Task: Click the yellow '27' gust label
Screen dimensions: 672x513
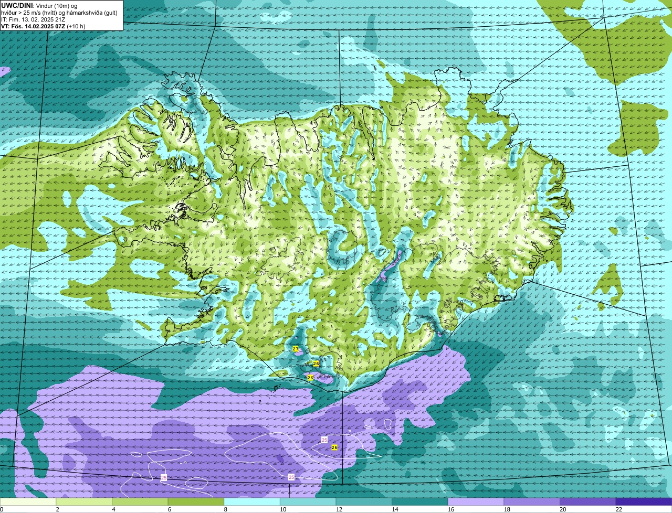Action: (x=296, y=349)
